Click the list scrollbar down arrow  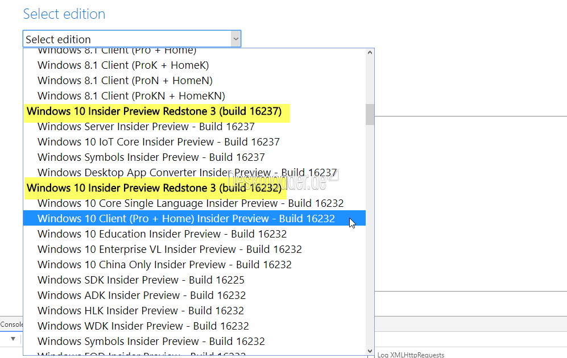coord(370,351)
